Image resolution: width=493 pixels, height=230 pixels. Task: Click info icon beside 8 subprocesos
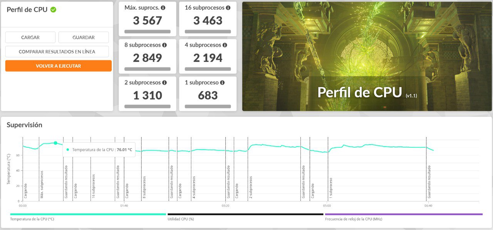coord(164,45)
